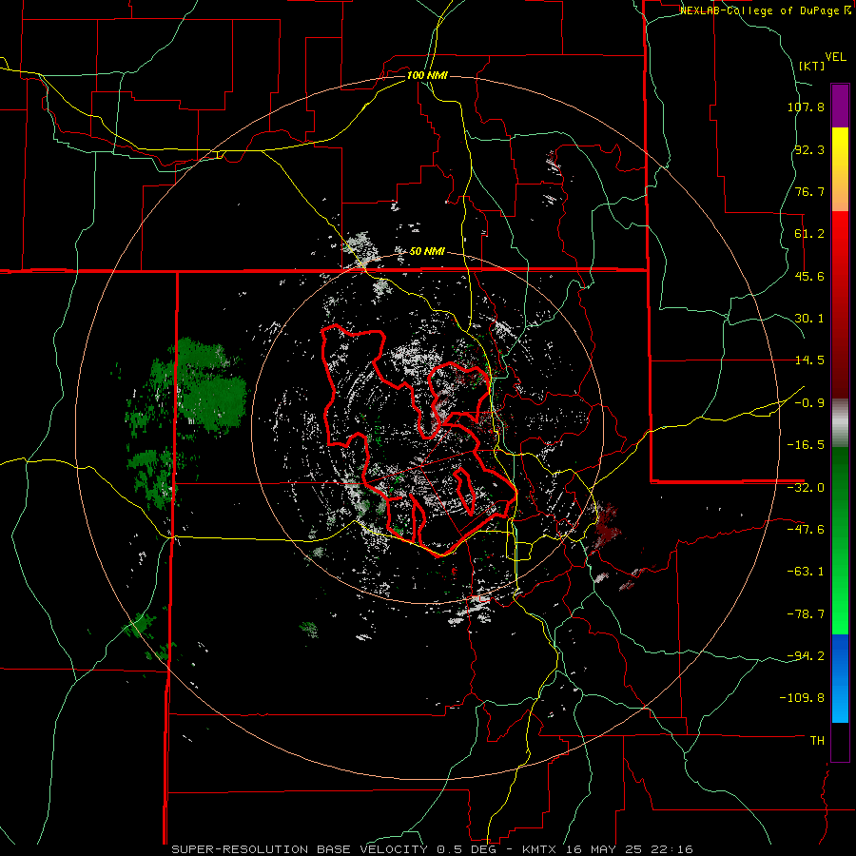Click the 107.8 value on velocity scale
This screenshot has height=856, width=856.
click(x=806, y=107)
